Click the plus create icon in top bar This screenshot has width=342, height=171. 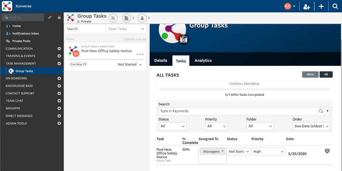coord(321,6)
